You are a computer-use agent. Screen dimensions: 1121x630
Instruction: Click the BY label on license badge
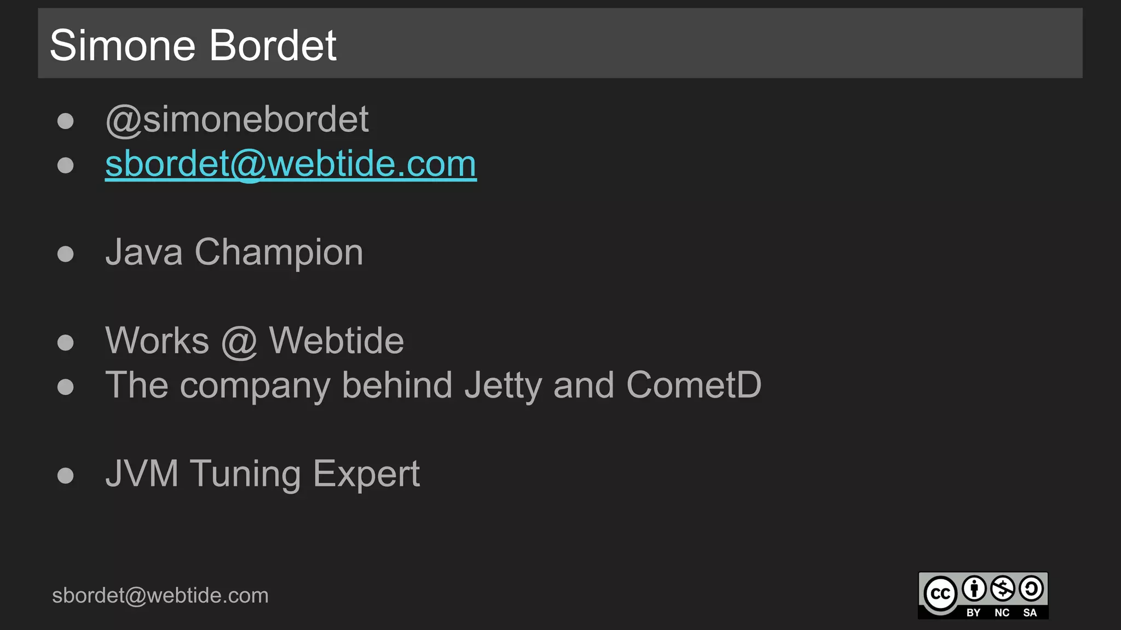(x=973, y=612)
